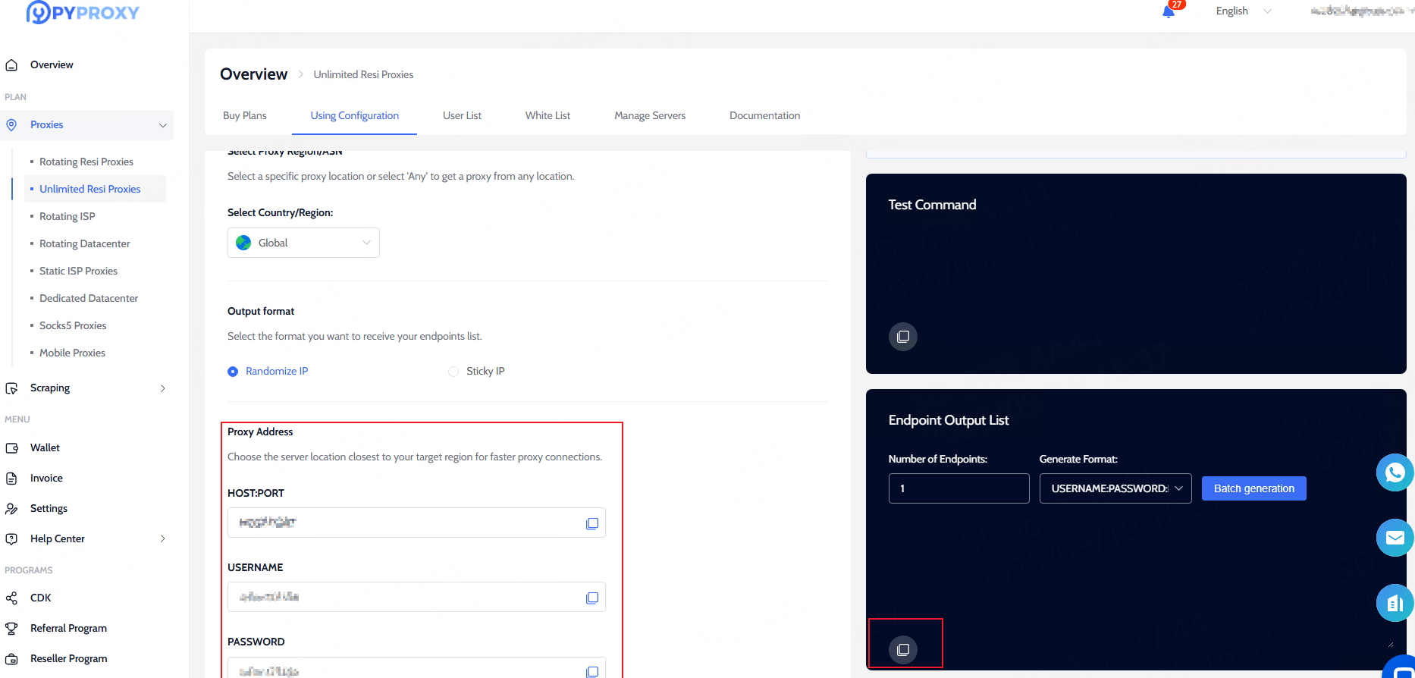This screenshot has width=1415, height=678.
Task: Click the Batch generation button
Action: 1253,488
